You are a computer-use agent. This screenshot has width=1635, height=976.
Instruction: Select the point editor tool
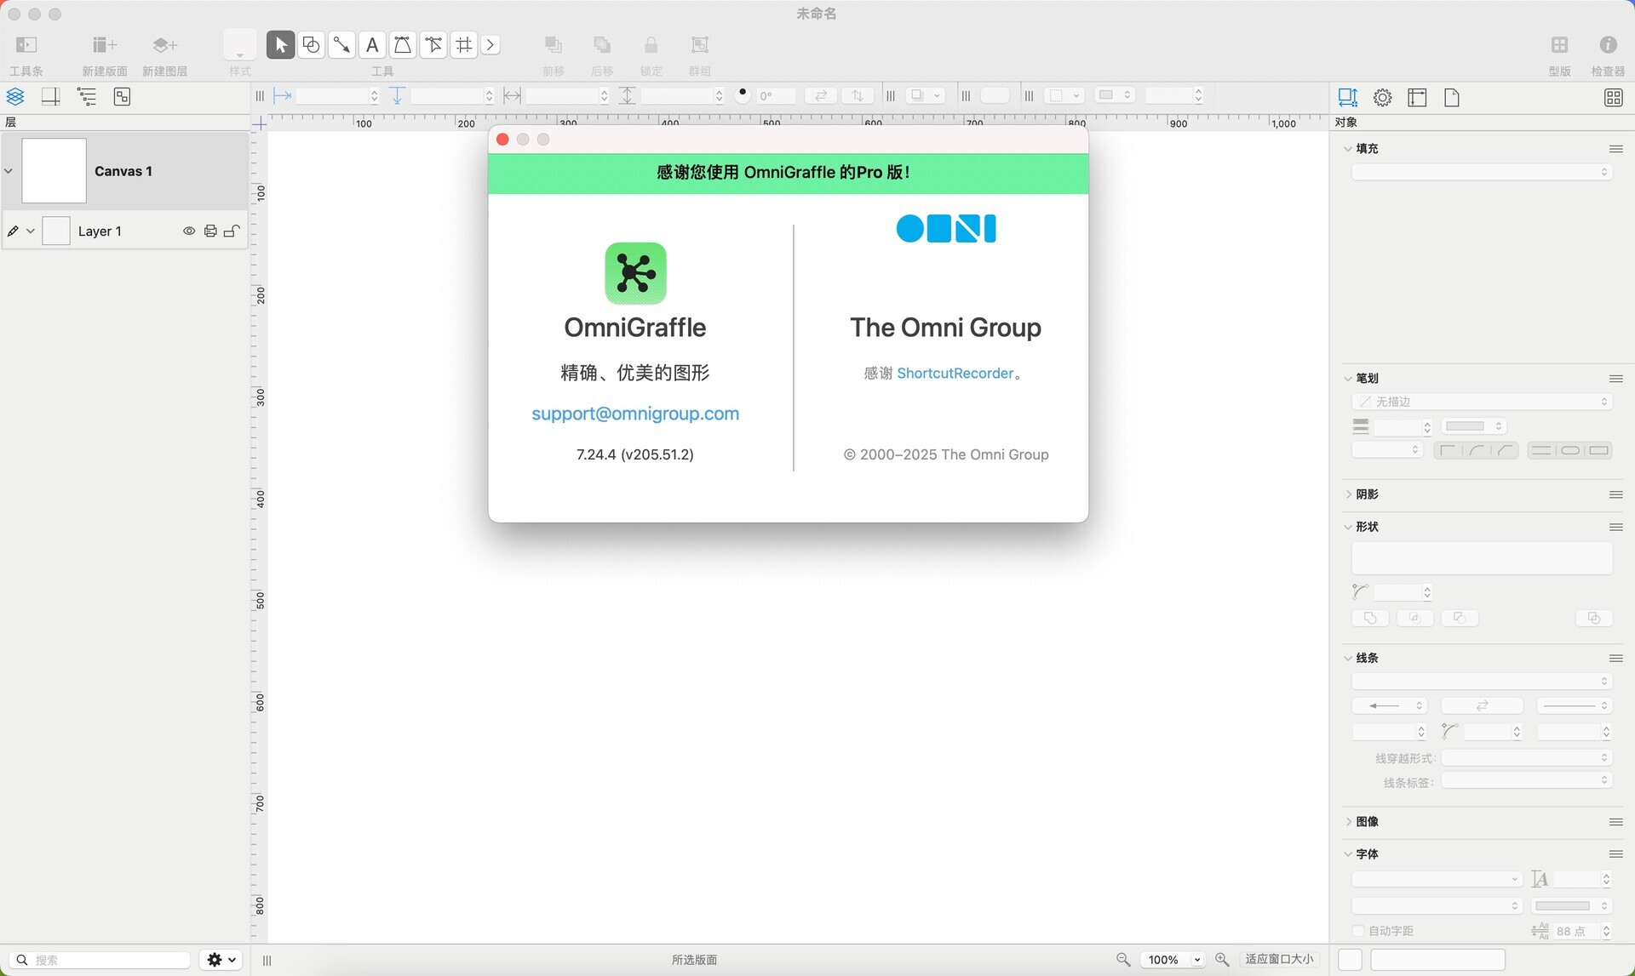433,45
